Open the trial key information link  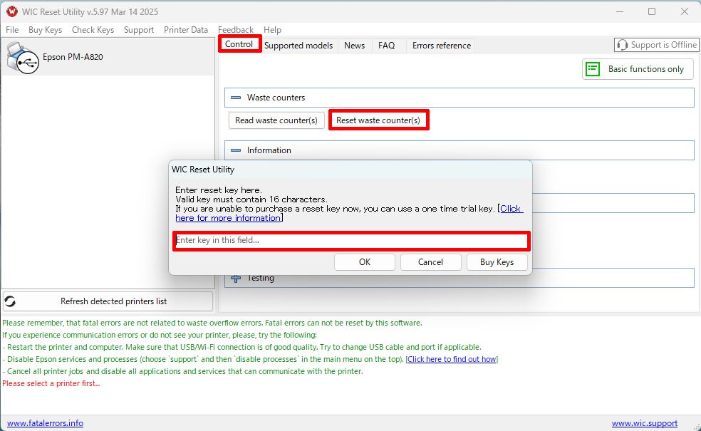point(511,209)
